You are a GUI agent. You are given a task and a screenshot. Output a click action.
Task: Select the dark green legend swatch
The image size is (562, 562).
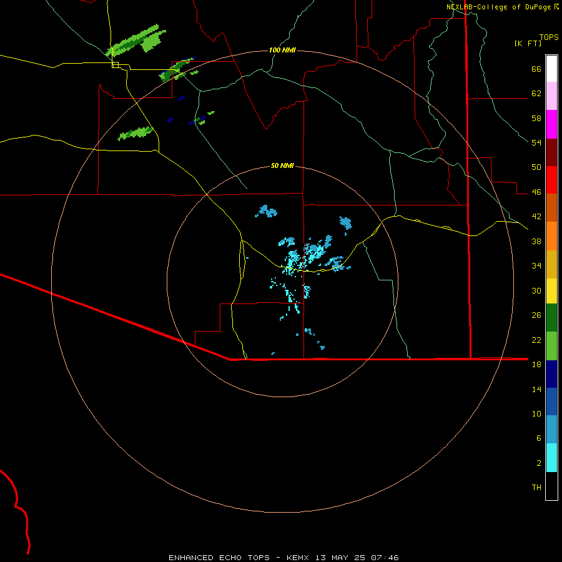(x=551, y=318)
